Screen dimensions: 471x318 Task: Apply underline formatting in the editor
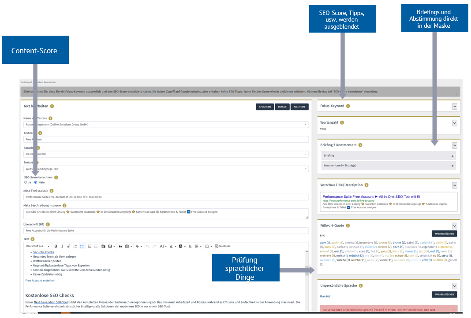[190, 246]
